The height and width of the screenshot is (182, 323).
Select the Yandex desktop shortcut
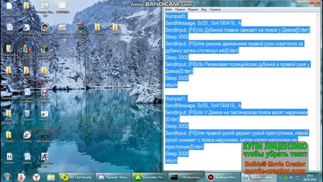(x=27, y=137)
